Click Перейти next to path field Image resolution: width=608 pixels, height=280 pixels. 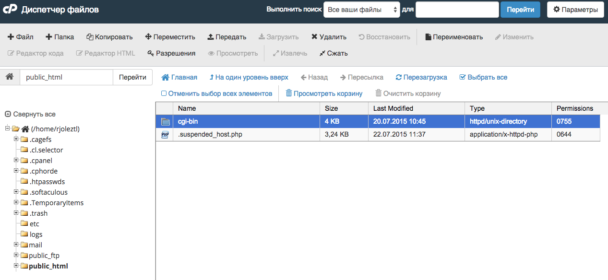click(133, 77)
